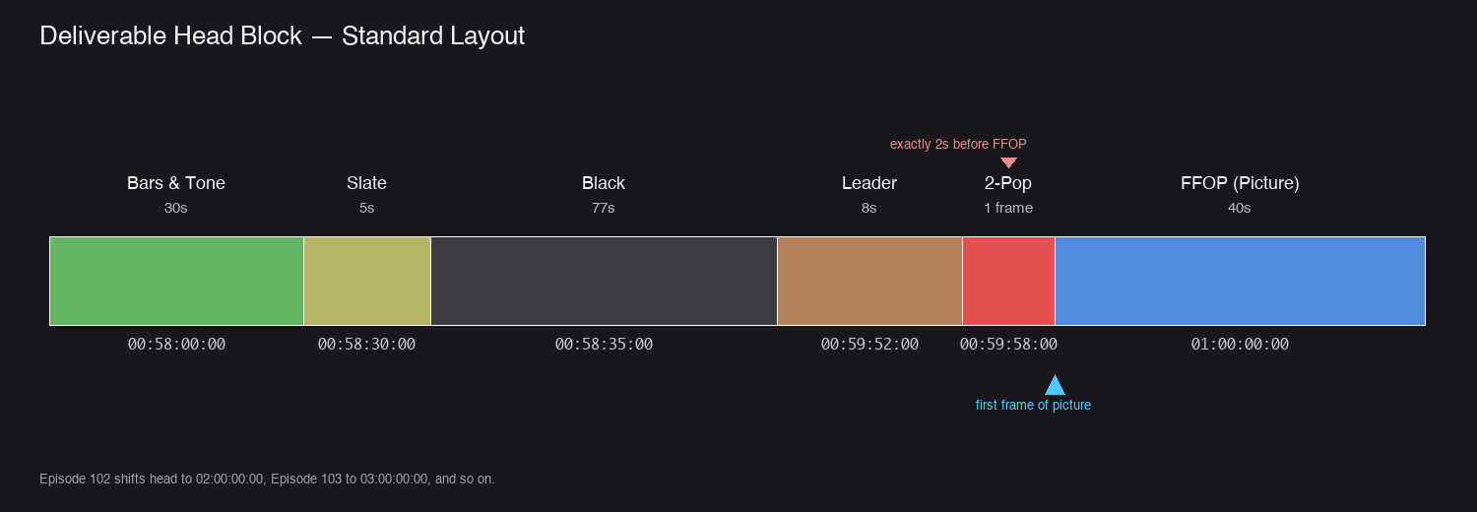Select the red 2-Pop segment
1477x512 pixels.
[x=1008, y=281]
